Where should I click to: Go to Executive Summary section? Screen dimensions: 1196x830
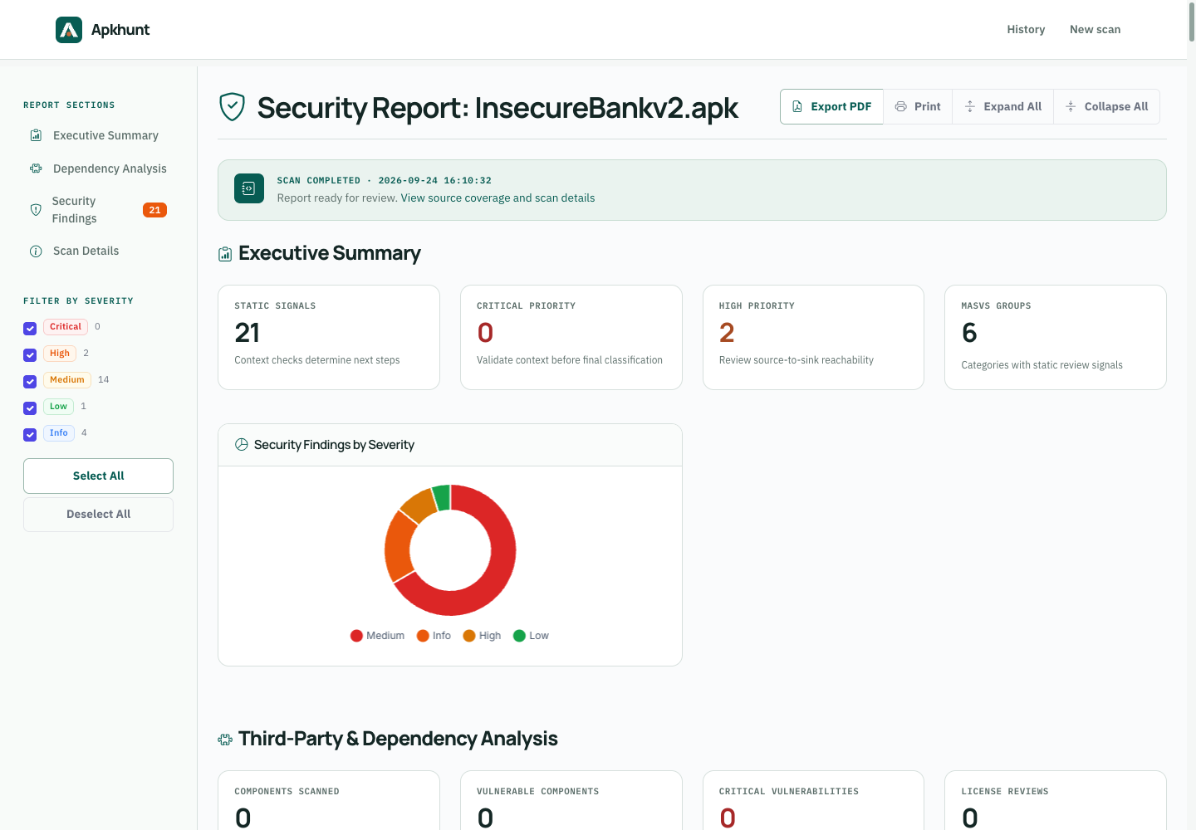pyautogui.click(x=98, y=135)
